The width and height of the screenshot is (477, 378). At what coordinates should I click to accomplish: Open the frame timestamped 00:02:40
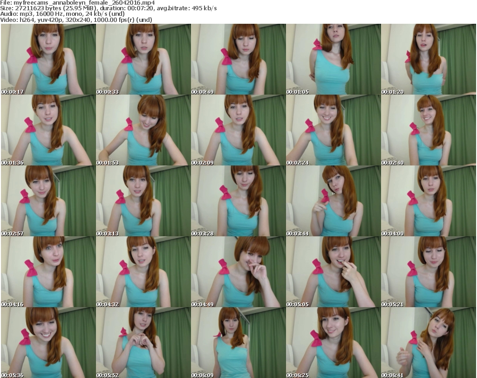tap(429, 130)
